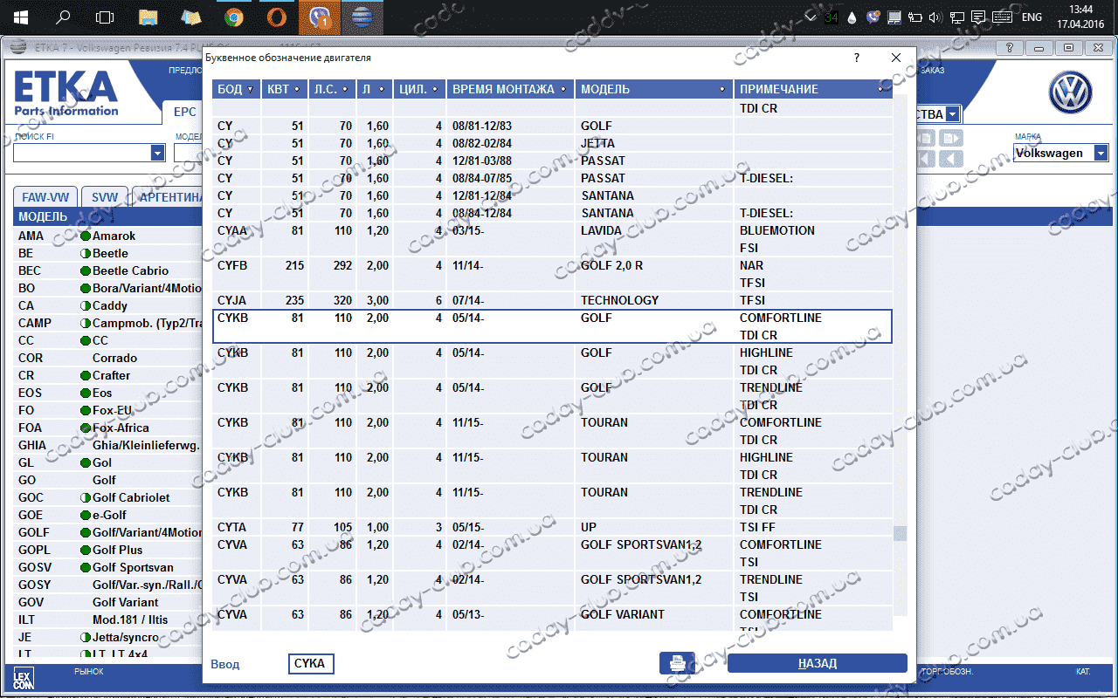Select the BEC Beetle Cabrio model
This screenshot has height=698, width=1118.
point(108,270)
